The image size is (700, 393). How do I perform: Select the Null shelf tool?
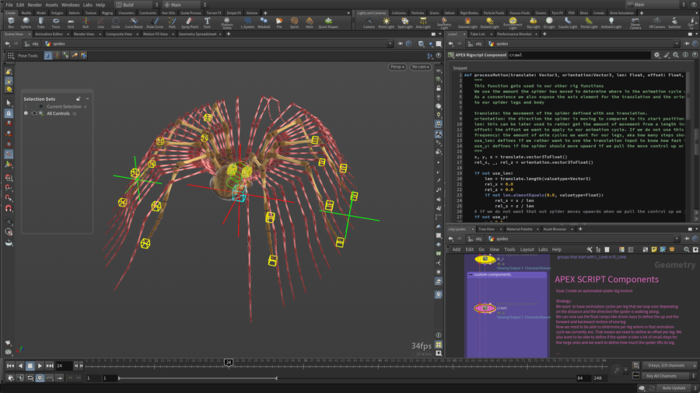[86, 23]
